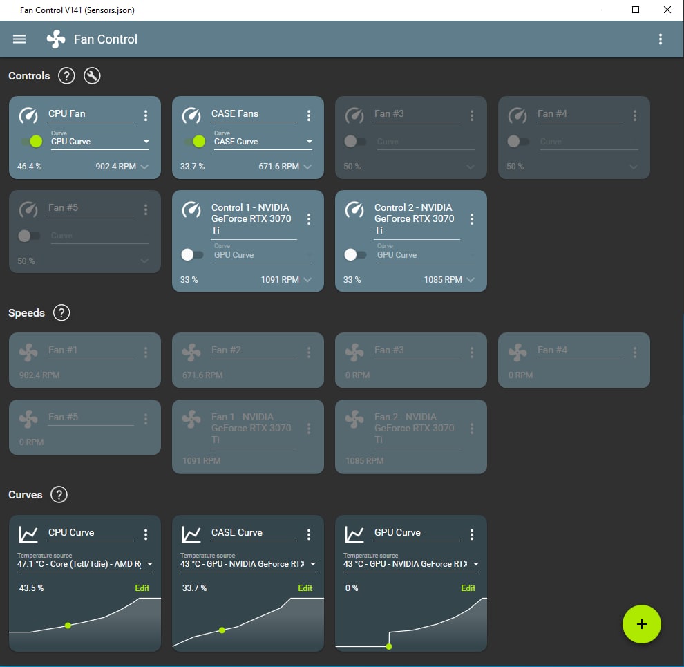The height and width of the screenshot is (667, 684).
Task: Expand CASE Fans card details chevron
Action: point(307,167)
